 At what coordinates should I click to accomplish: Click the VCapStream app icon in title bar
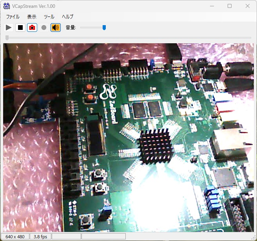pos(7,6)
